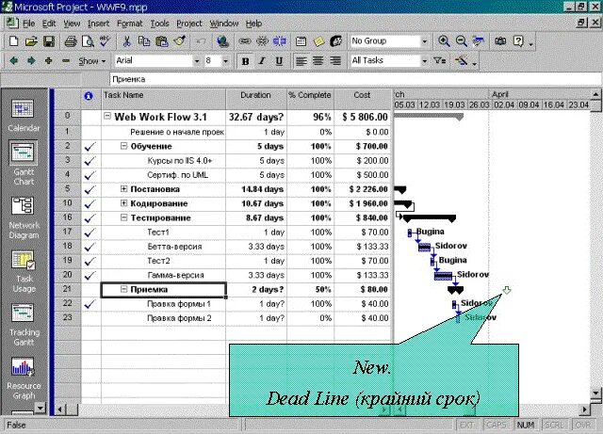Viewport: 603px width, 434px height.
Task: Align text right
Action: (x=335, y=61)
